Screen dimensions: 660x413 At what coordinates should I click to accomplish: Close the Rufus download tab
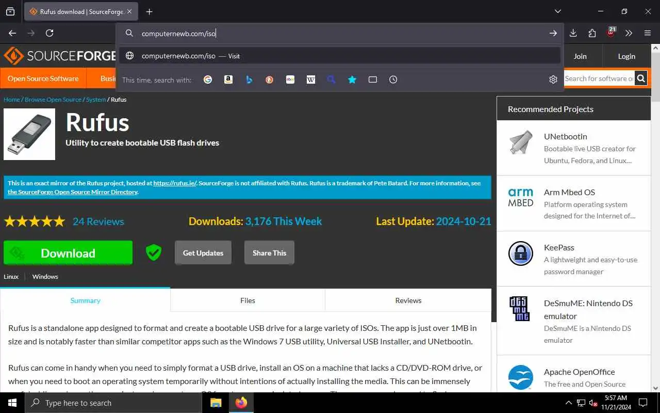(129, 11)
